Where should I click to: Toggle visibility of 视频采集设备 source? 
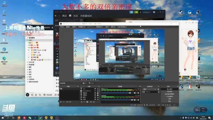[x=95, y=91]
